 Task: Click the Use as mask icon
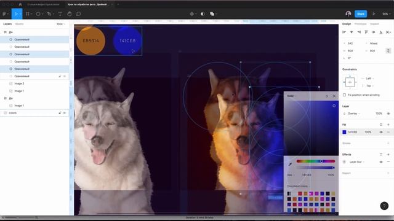(x=203, y=14)
